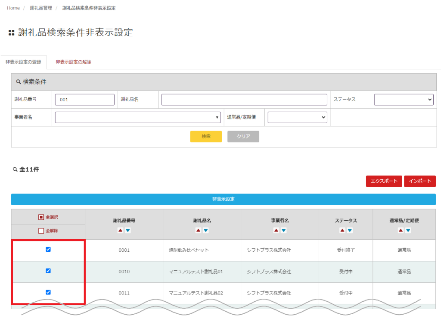Click the red エクスポート button
Viewport: 441px width, 322px height.
tap(384, 181)
